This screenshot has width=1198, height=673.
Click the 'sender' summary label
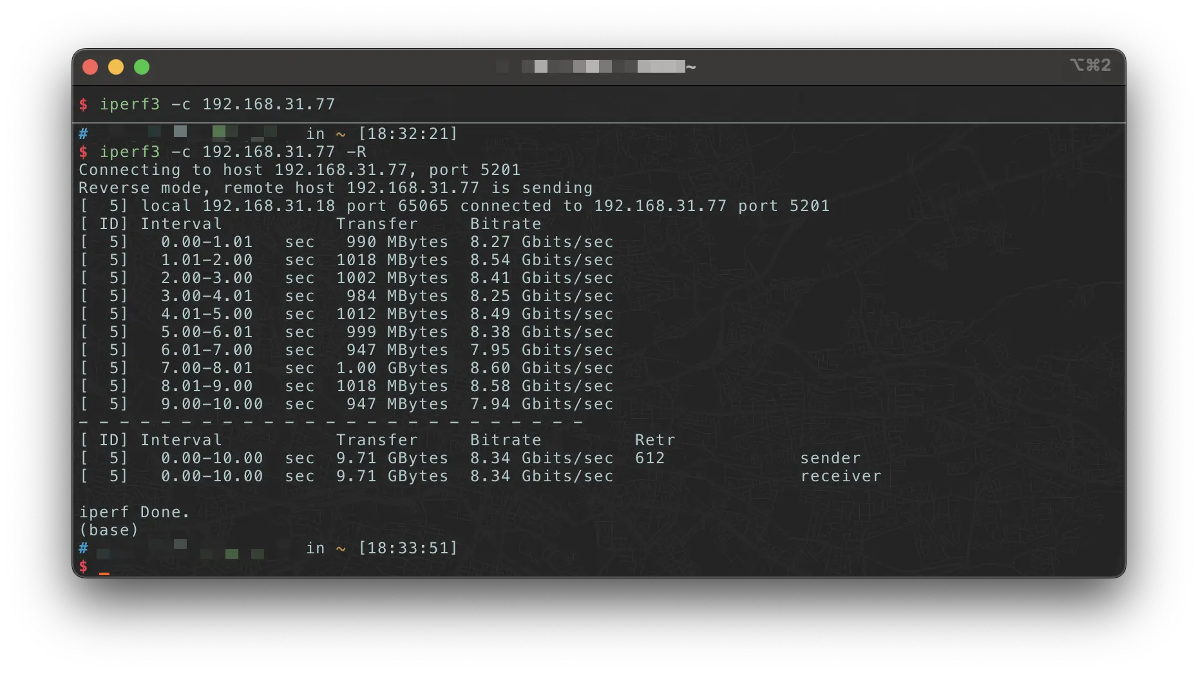tap(830, 458)
